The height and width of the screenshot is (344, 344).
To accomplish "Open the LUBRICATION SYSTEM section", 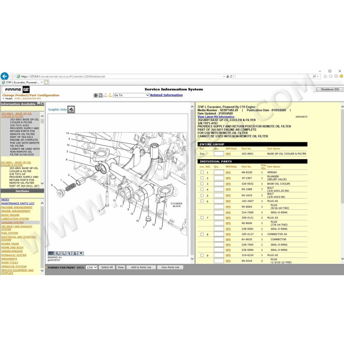I will (15, 219).
